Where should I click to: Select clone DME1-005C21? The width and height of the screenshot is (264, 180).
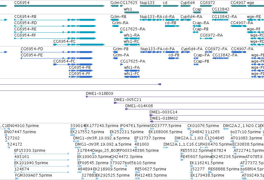tap(128, 100)
